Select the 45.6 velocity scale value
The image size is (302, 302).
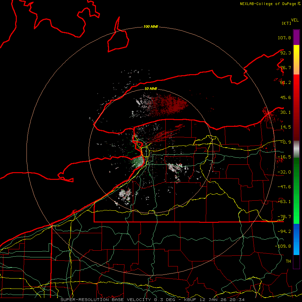coord(286,97)
